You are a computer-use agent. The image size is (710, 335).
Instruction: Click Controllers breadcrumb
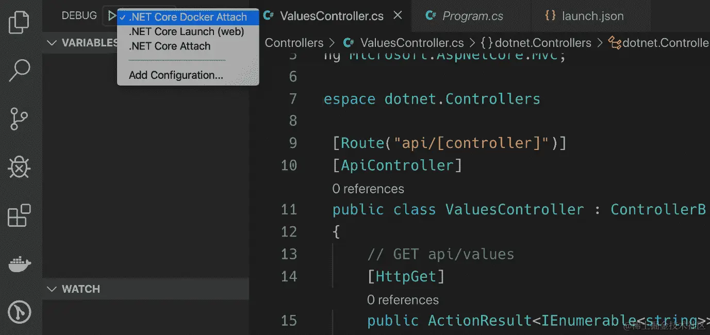(294, 43)
